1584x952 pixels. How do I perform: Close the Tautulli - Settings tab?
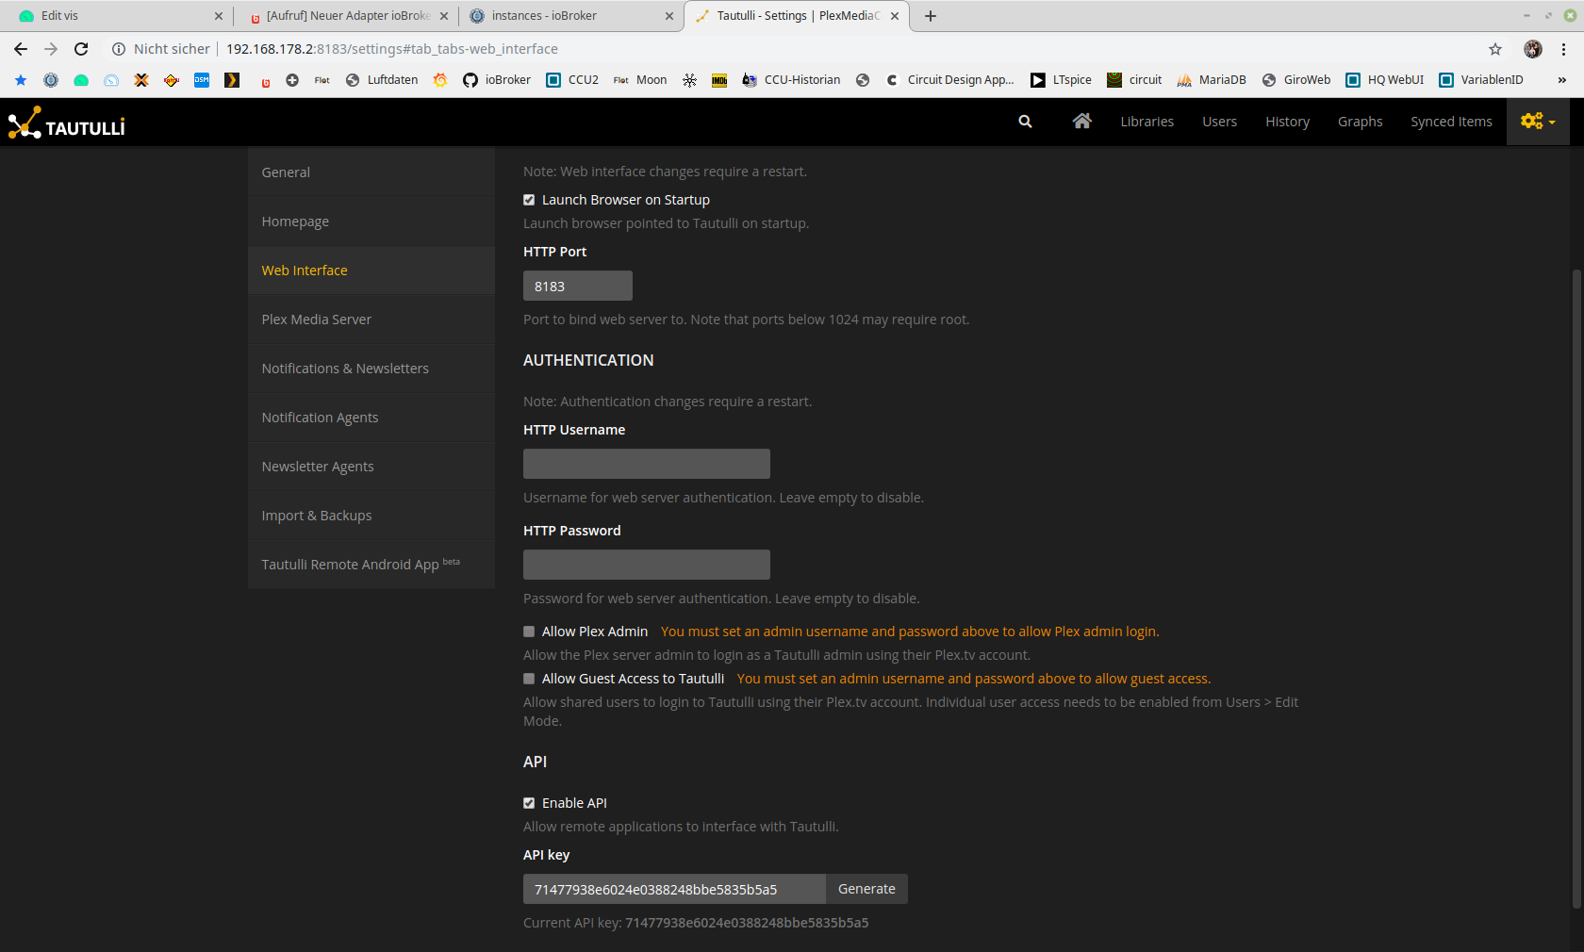(x=895, y=16)
